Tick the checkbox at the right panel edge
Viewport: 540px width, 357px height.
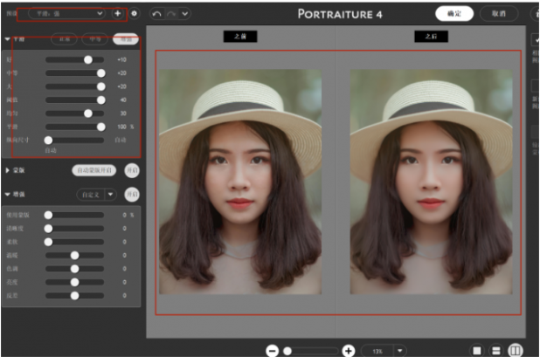pyautogui.click(x=535, y=40)
